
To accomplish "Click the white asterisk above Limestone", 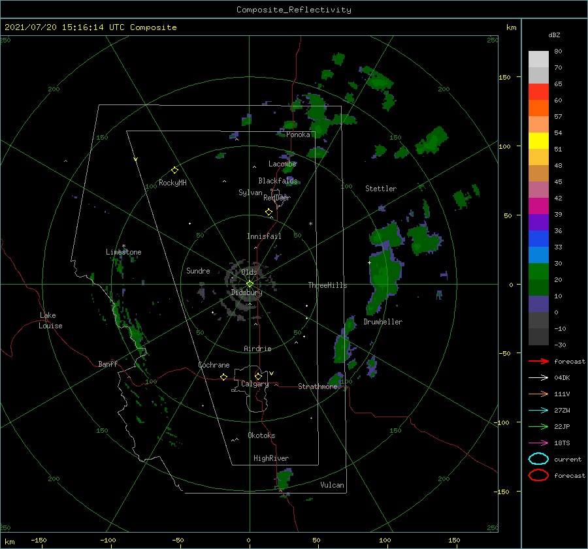I will click(123, 246).
